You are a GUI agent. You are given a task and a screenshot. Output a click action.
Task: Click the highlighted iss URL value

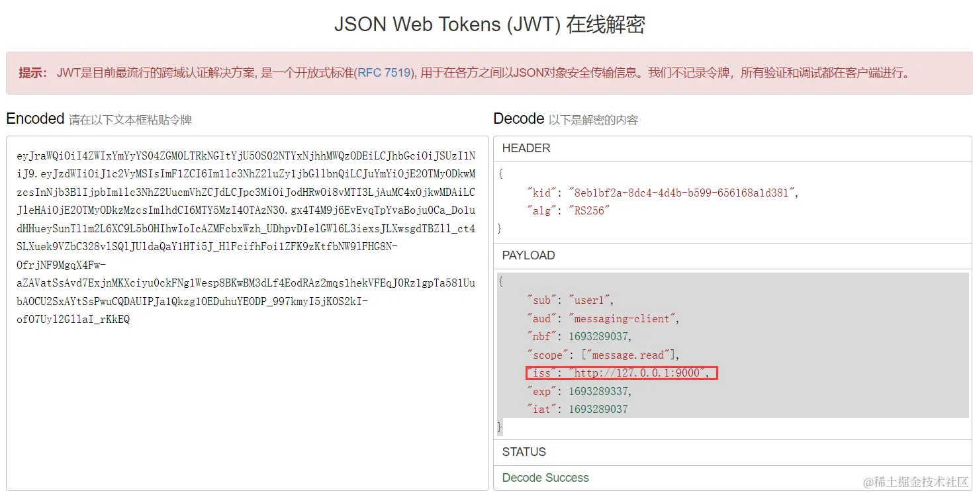pyautogui.click(x=640, y=373)
